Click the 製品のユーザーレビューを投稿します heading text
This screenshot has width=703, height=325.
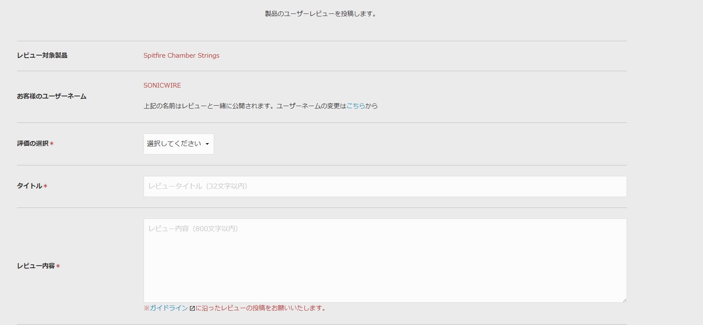coord(321,14)
